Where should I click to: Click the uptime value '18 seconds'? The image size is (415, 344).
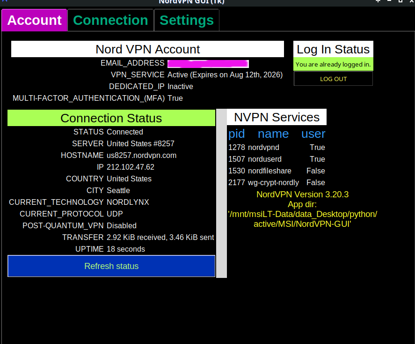coord(126,249)
